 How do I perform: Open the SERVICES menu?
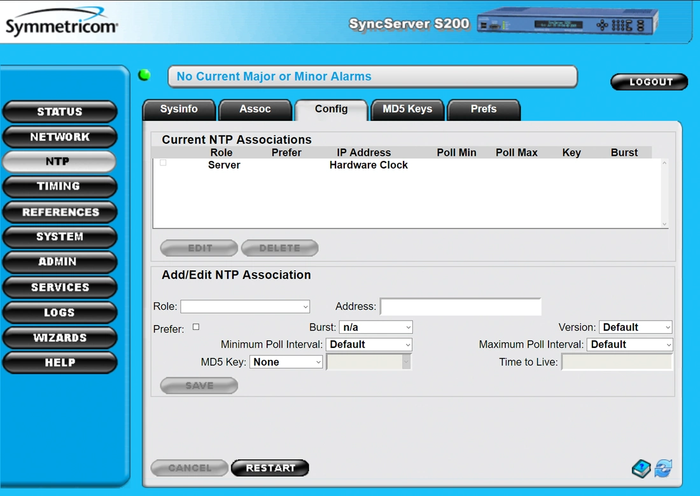point(60,287)
